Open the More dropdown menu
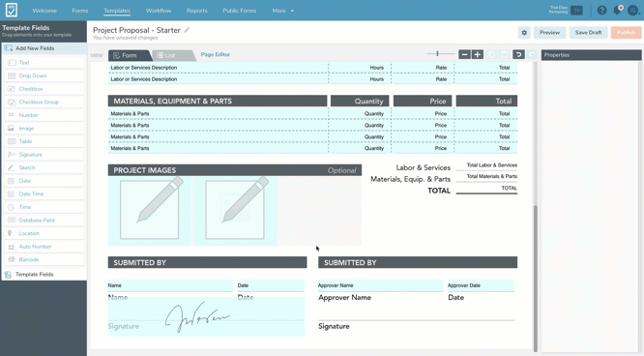 [282, 11]
